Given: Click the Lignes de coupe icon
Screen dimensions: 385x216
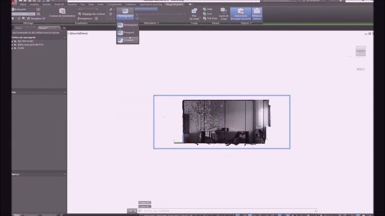Looking at the screenshot, I should [223, 11].
